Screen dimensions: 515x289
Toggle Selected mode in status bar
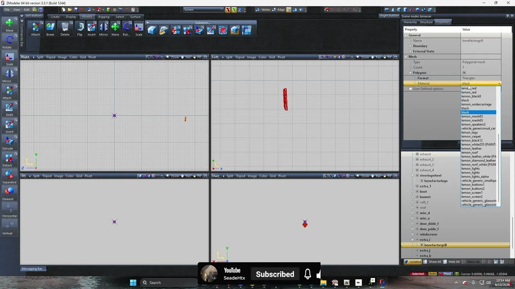[418, 274]
